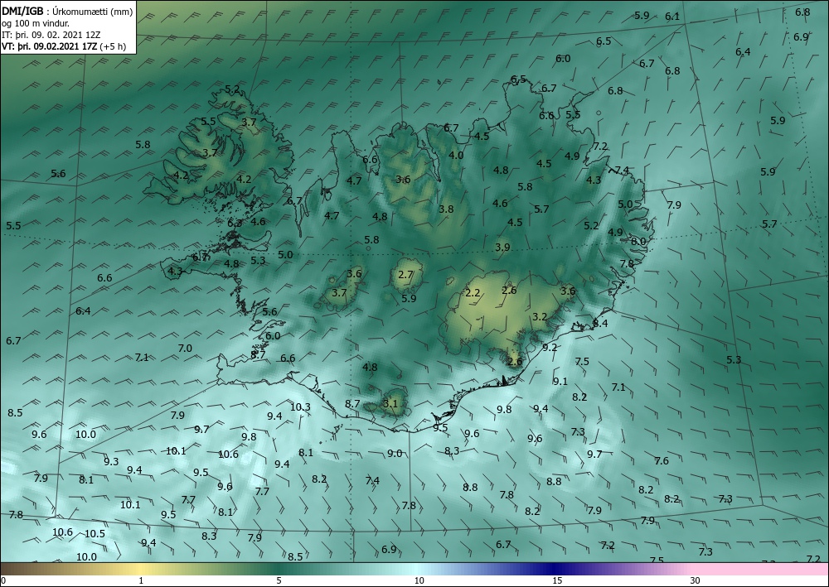
Task: Click the map value '9.1'
Action: pos(560,381)
